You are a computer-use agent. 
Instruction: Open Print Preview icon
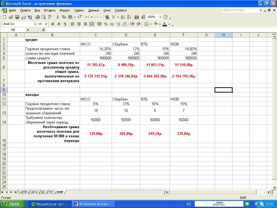[44, 17]
